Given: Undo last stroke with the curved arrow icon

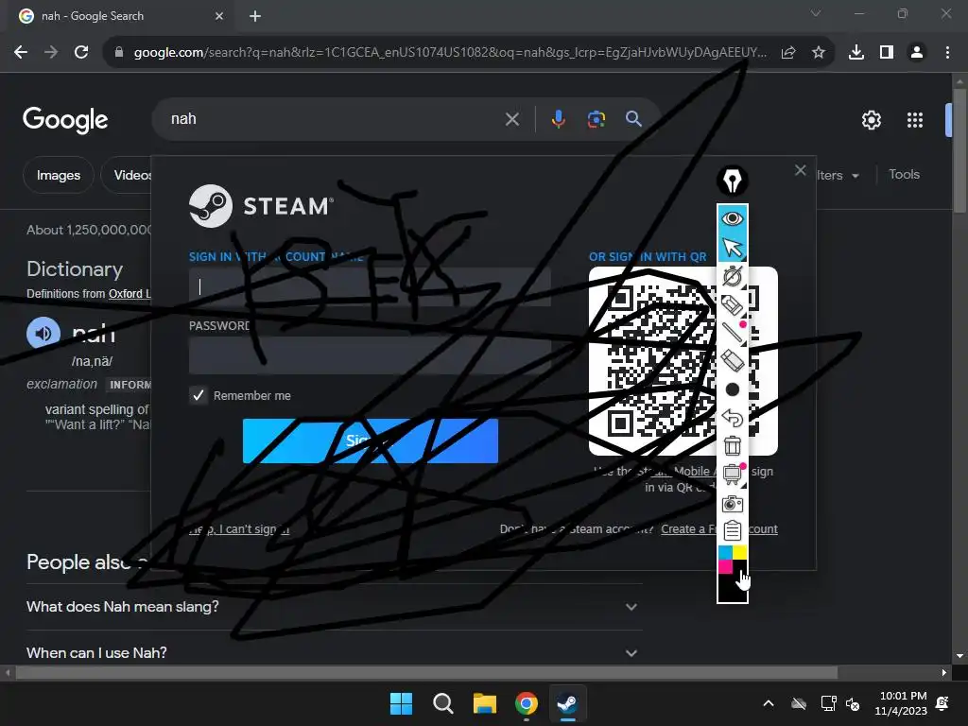Looking at the screenshot, I should pos(733,418).
